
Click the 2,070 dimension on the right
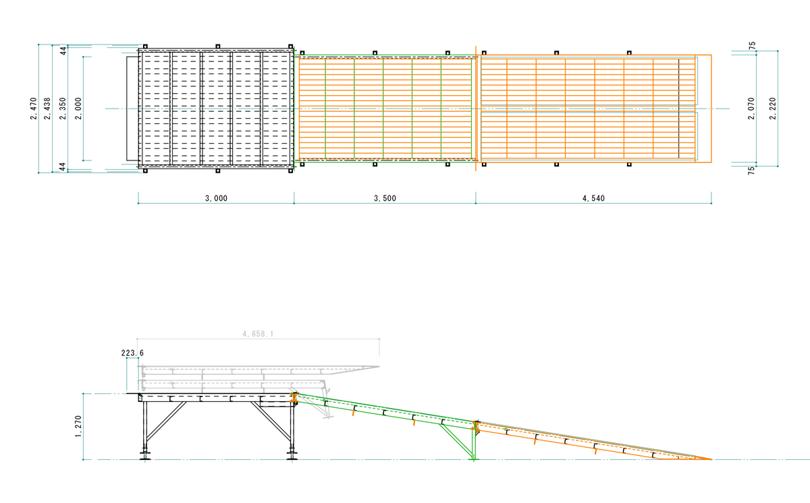(751, 108)
